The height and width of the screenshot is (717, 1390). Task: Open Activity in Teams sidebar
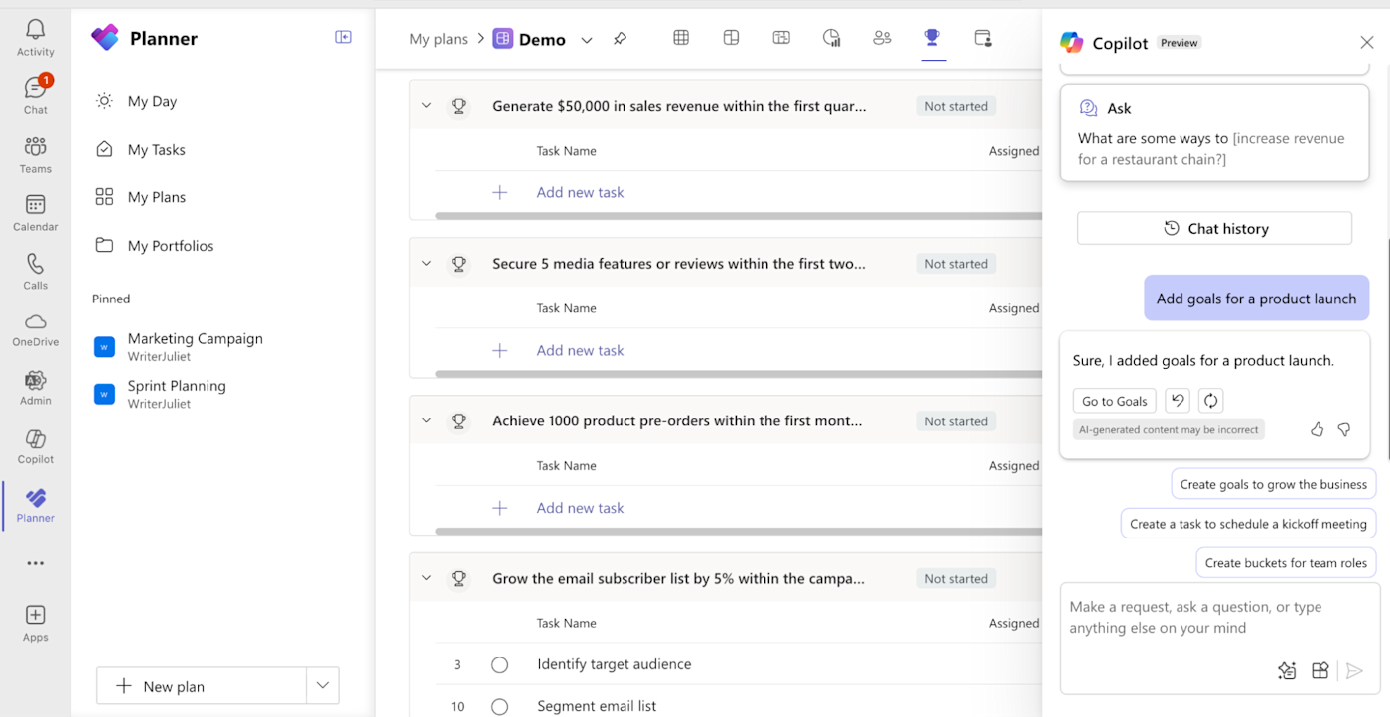[x=35, y=38]
